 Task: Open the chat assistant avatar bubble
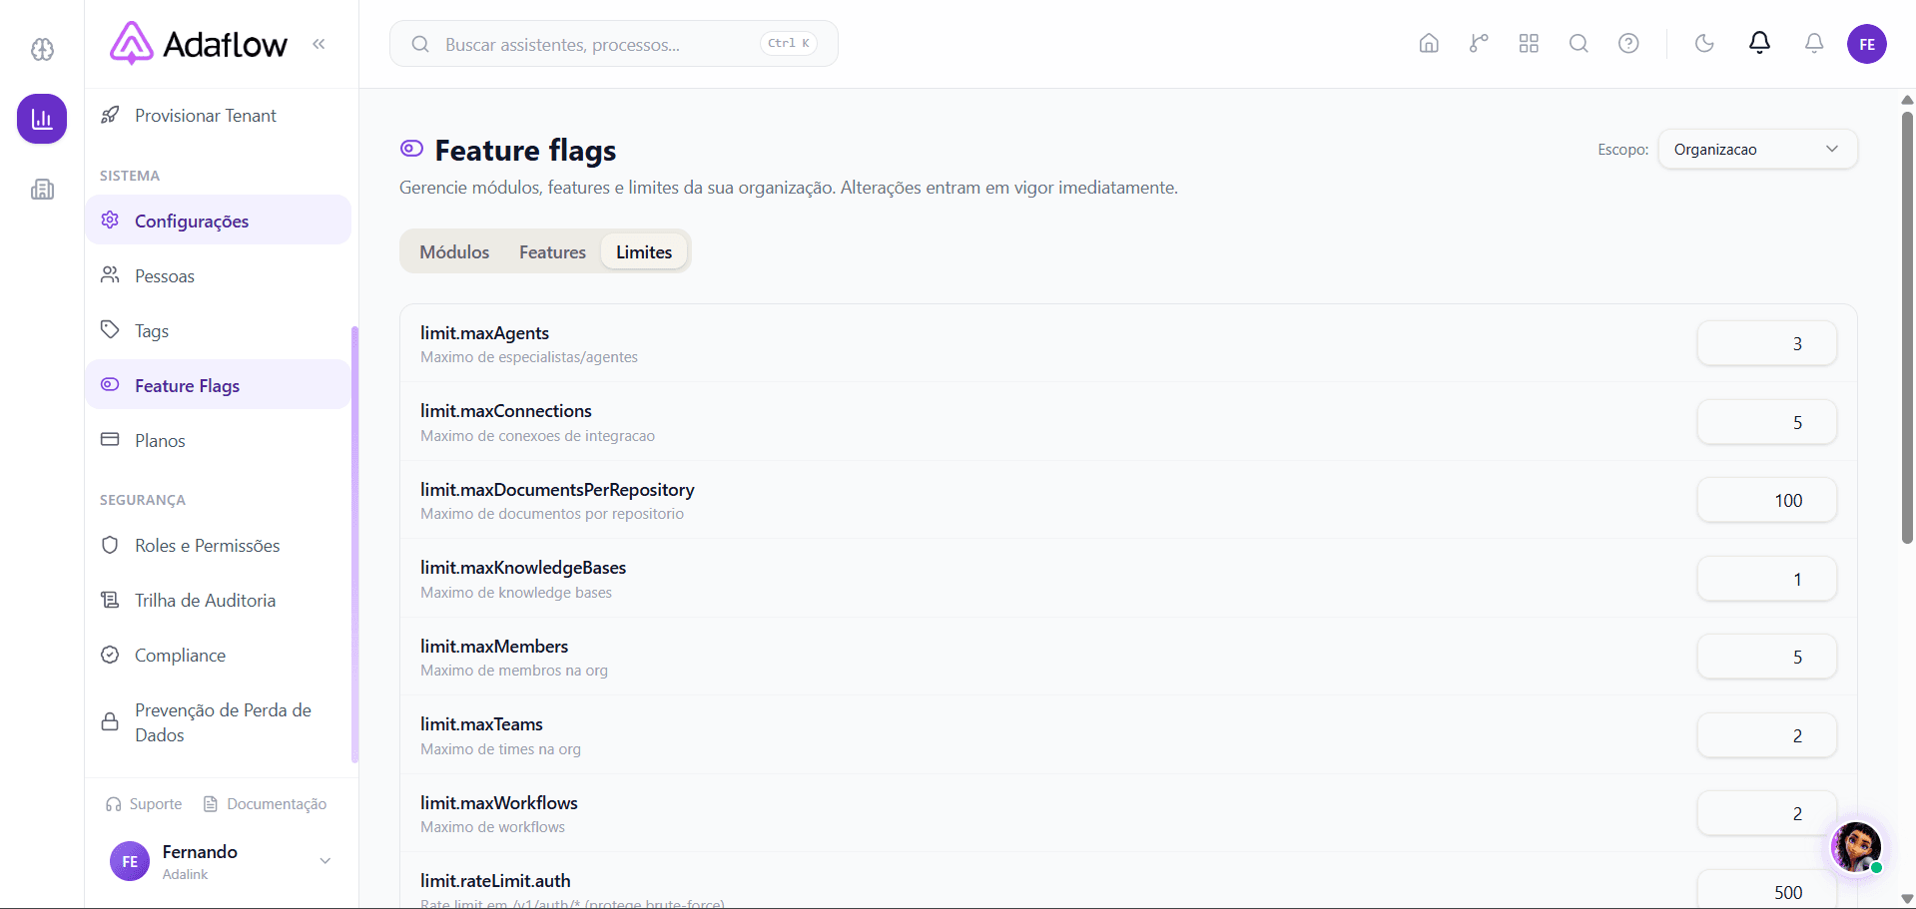pyautogui.click(x=1856, y=847)
